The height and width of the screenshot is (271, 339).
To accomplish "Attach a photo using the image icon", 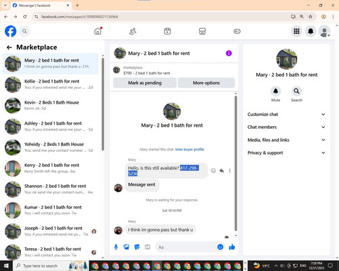I will (126, 247).
